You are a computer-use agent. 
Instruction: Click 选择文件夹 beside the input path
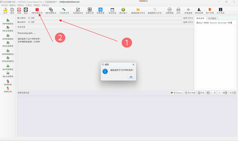[x=188, y=18]
